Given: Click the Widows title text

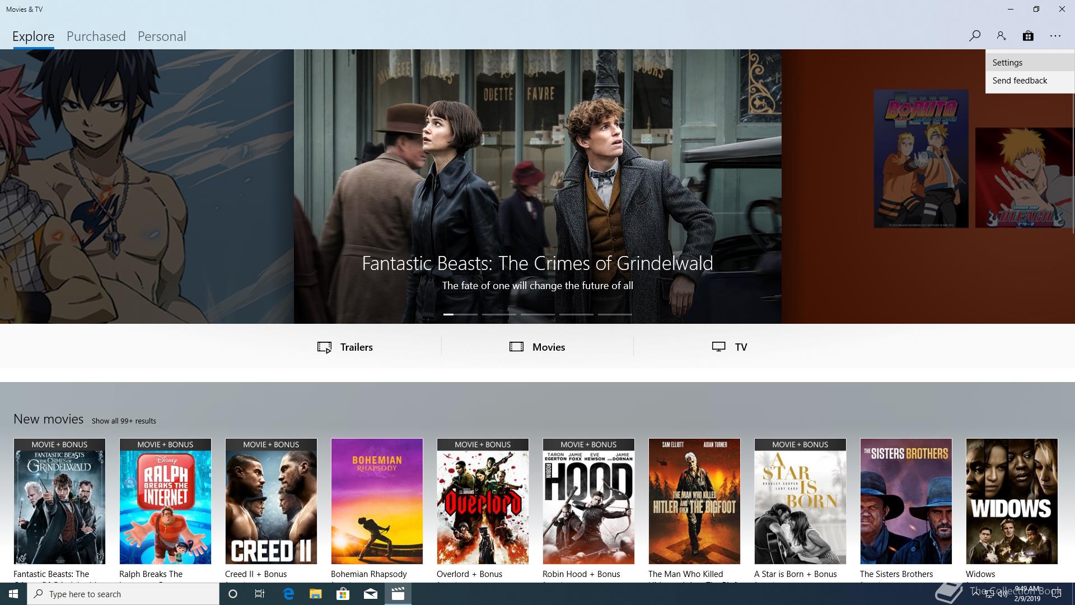Looking at the screenshot, I should (x=980, y=574).
